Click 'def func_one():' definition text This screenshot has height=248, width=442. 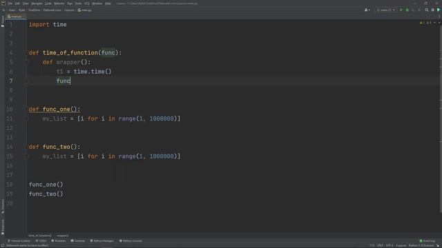point(55,109)
